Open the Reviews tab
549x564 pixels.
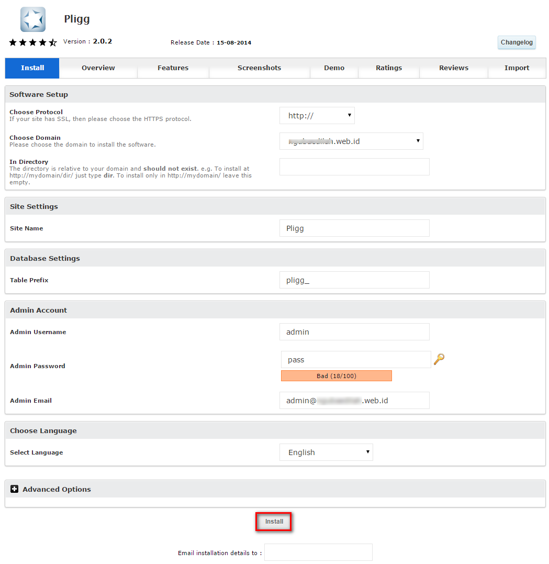click(x=454, y=68)
